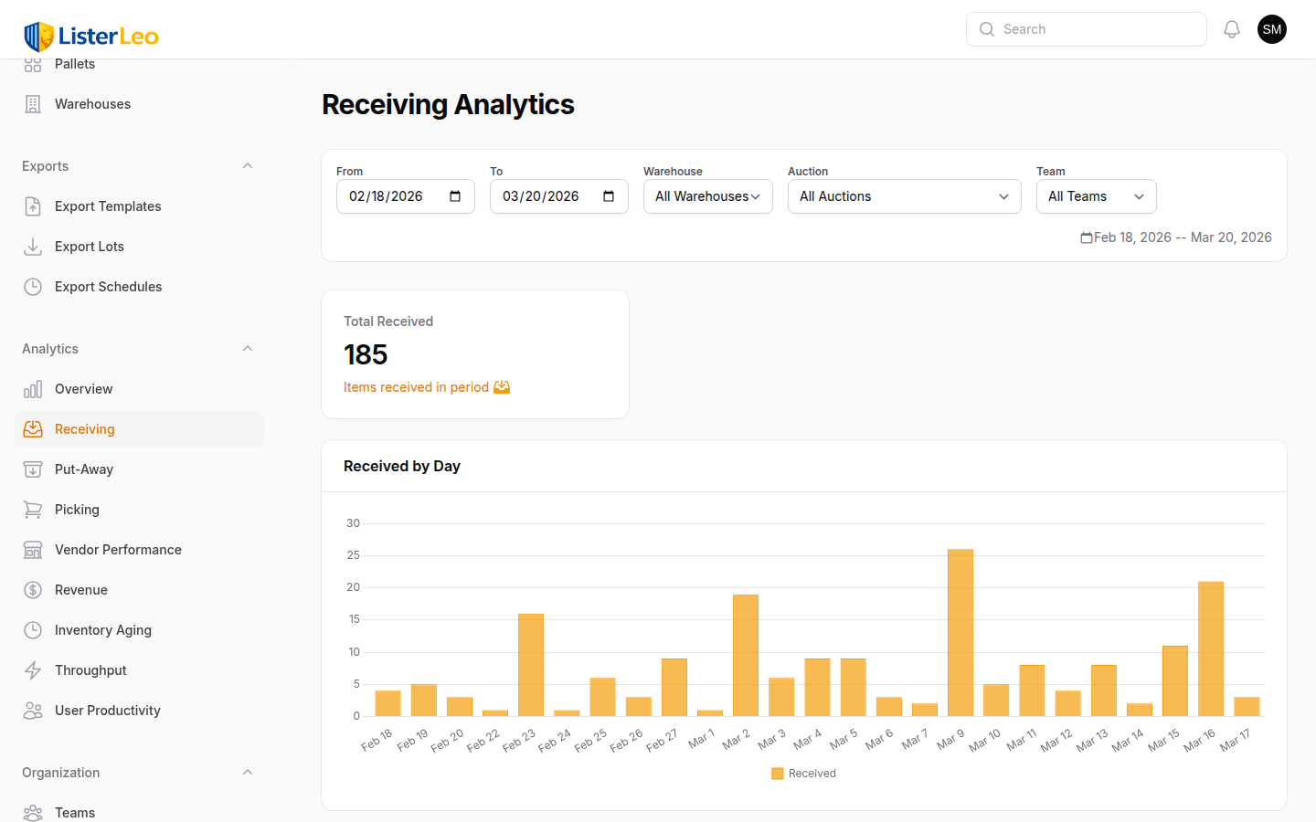This screenshot has width=1316, height=822.
Task: Open the All Auctions dropdown
Action: click(x=904, y=196)
